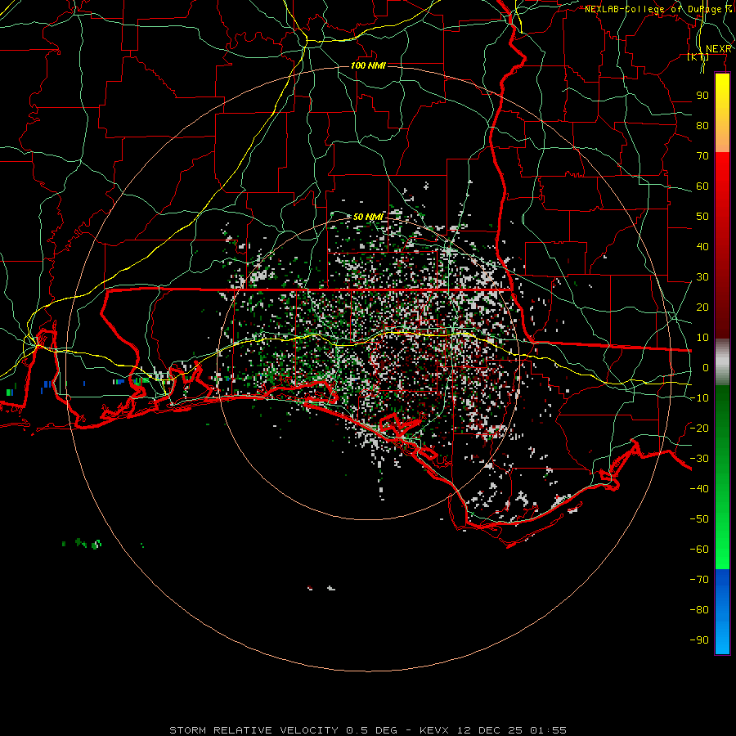Select the -70 value on velocity scale

tap(699, 580)
